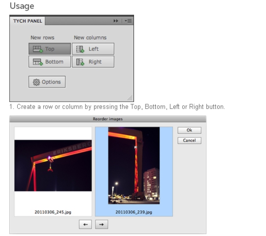Confirm reorder by clicking Ok
Viewport: 266px width, 236px height.
189,130
